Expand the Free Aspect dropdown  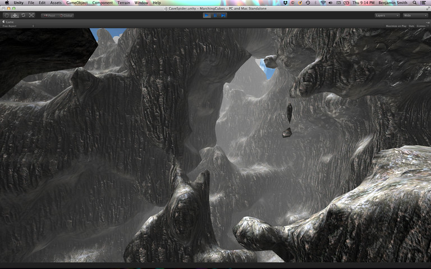[x=17, y=26]
